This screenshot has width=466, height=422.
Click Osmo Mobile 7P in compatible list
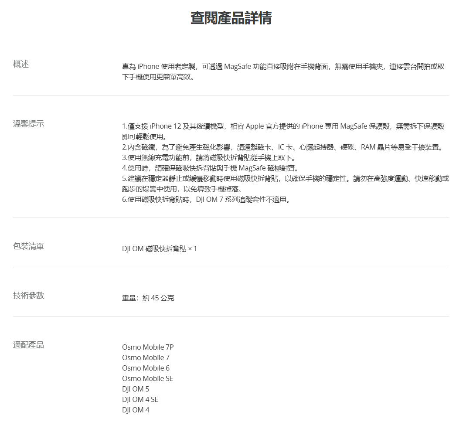click(148, 347)
